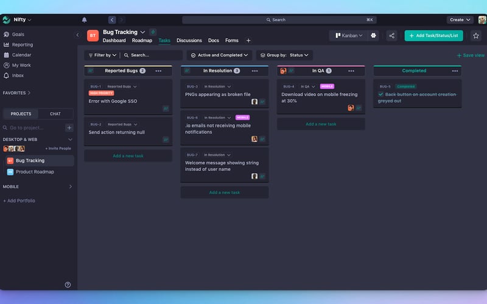
Task: Open the Filter by dropdown
Action: point(102,55)
